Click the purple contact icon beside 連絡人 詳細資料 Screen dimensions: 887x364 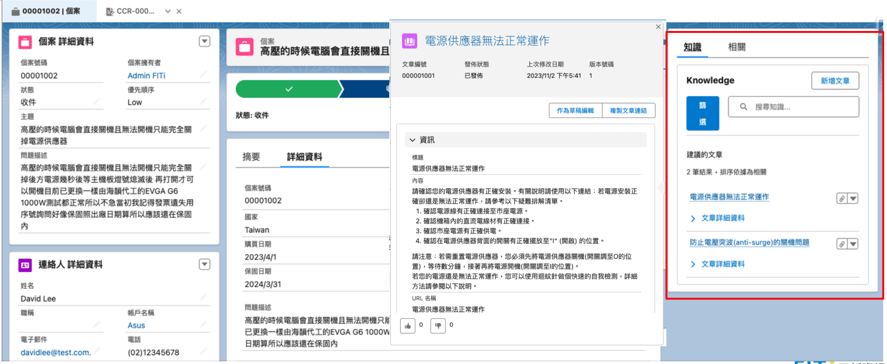coord(25,265)
